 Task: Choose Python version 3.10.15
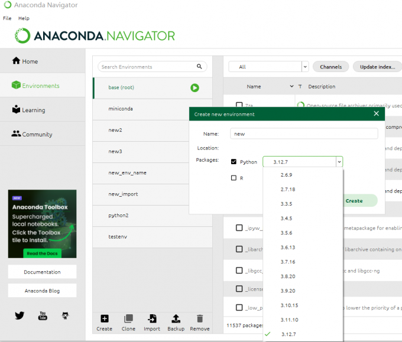303,305
